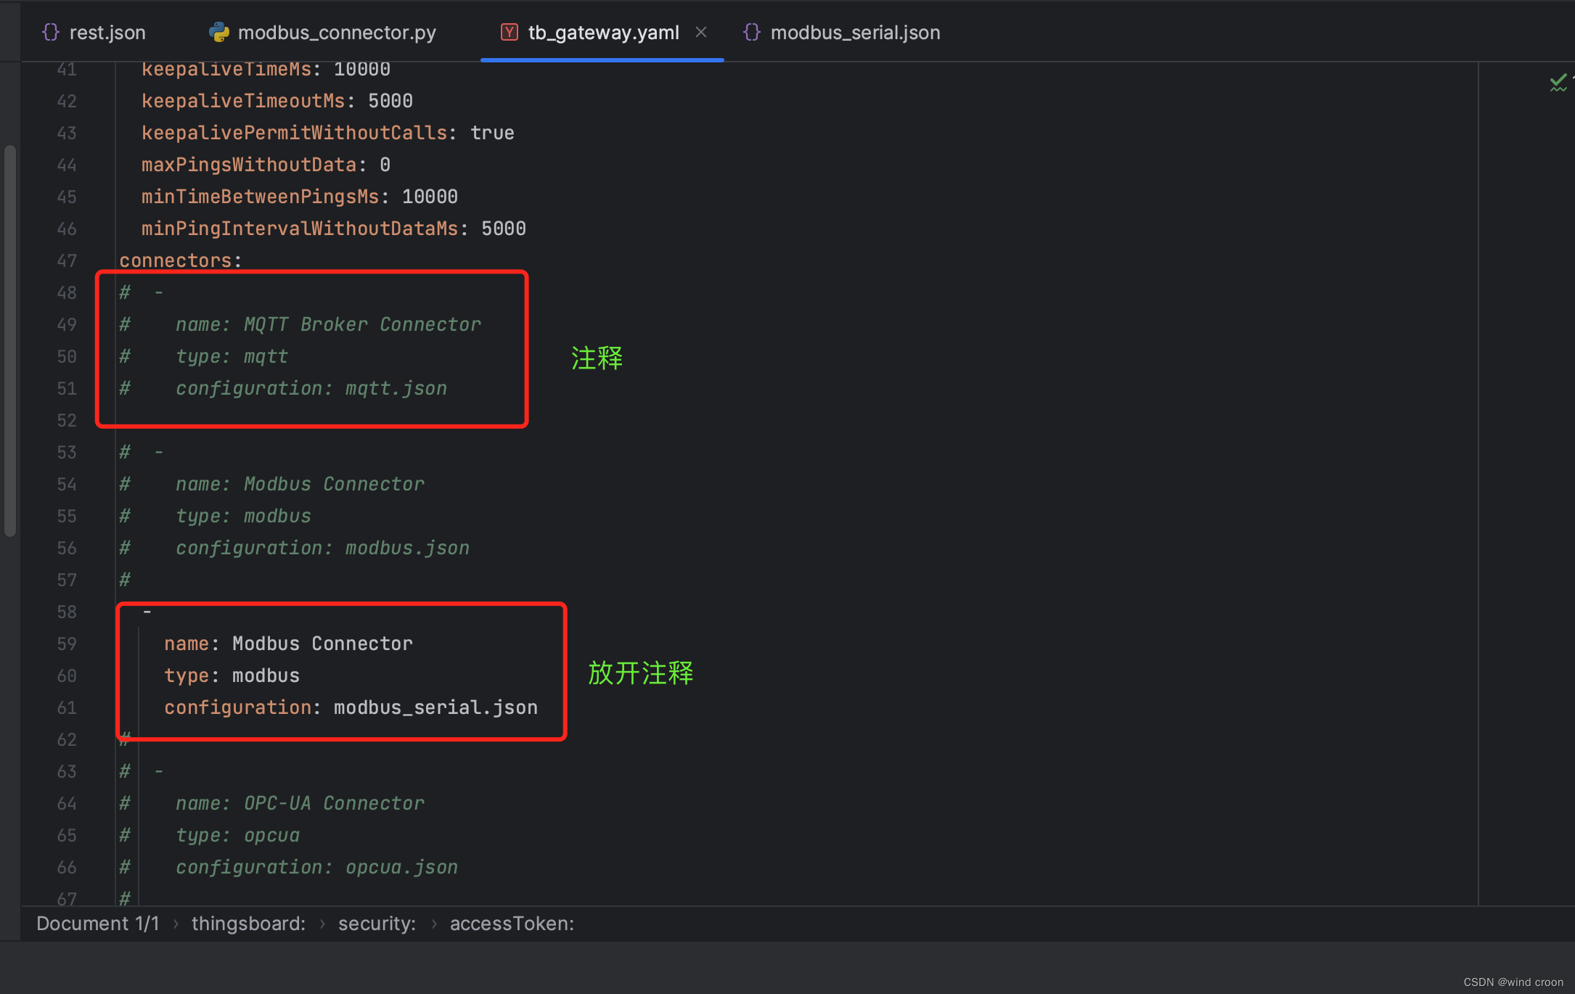
Task: Click the commented 'MQTT Broker Connector' text
Action: tap(362, 324)
